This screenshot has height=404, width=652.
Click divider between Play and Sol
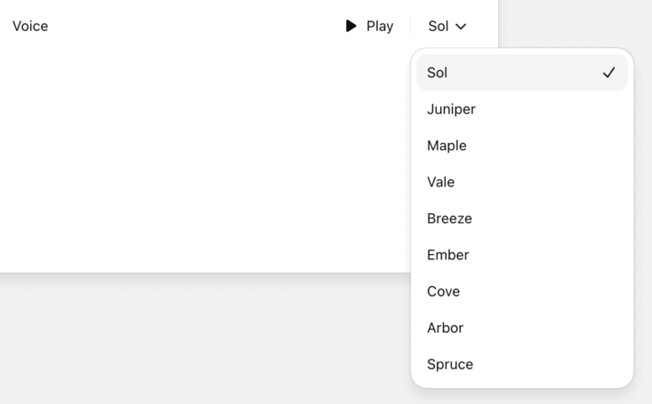click(410, 26)
